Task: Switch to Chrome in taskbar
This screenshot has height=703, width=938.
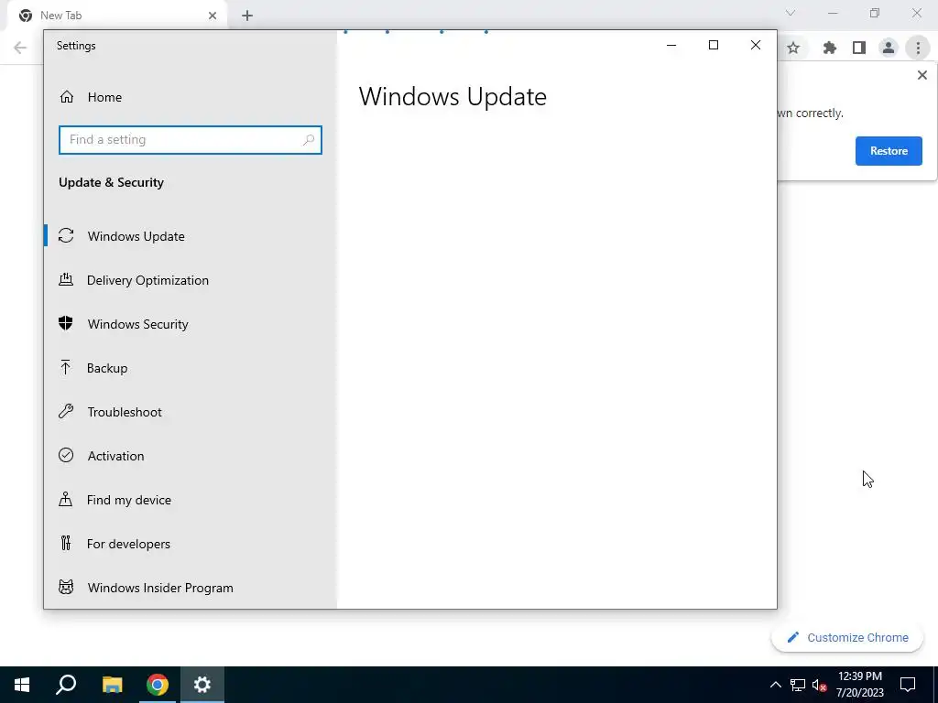Action: pos(158,685)
